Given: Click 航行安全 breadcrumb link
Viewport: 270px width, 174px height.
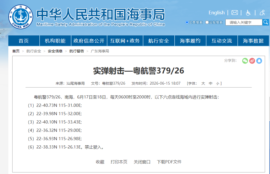Looking at the screenshot, I should click(x=34, y=51).
